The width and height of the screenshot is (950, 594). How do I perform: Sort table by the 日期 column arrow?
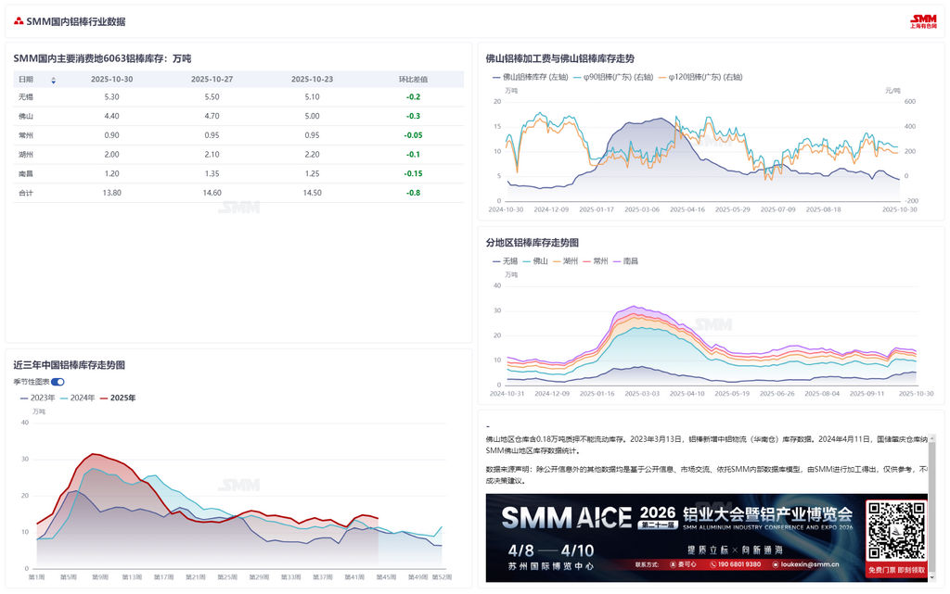(53, 81)
